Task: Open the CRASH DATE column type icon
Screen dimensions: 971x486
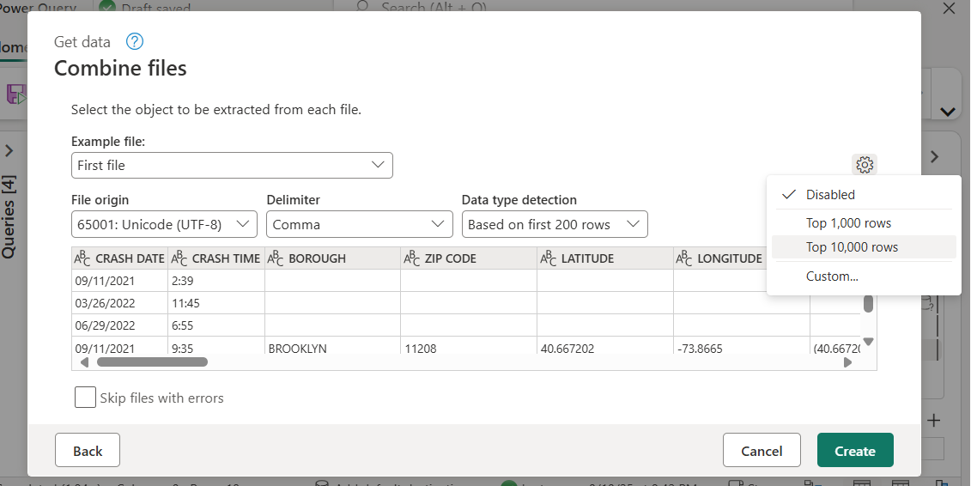Action: (x=82, y=258)
